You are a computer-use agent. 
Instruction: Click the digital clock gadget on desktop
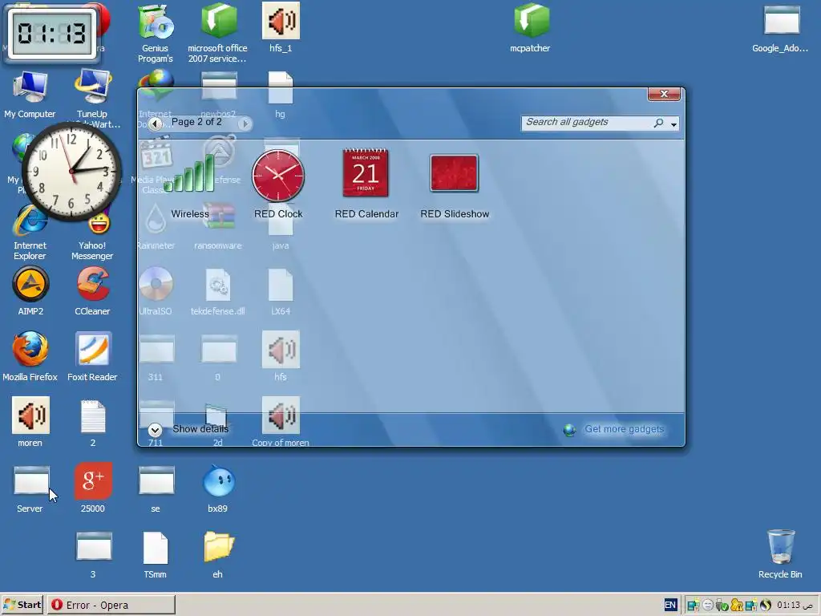(51, 34)
